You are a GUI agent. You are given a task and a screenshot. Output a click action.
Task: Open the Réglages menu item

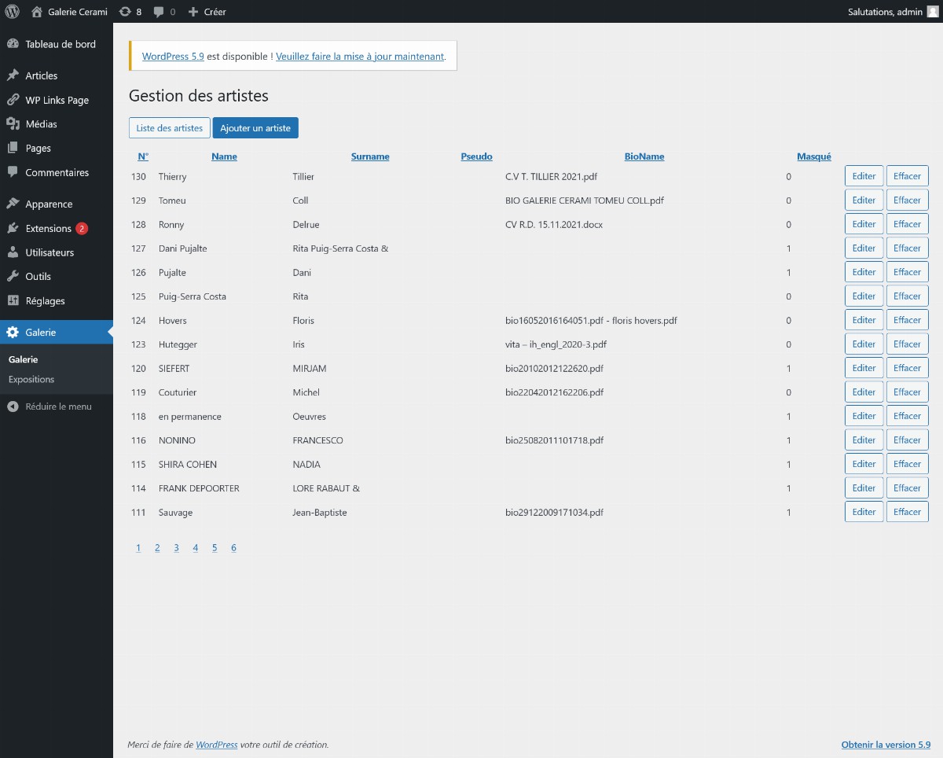click(x=45, y=301)
